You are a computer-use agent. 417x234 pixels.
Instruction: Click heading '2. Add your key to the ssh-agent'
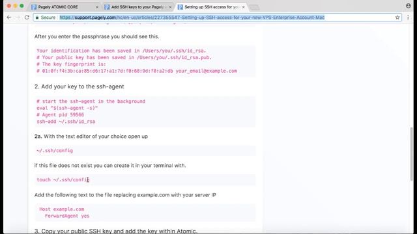[79, 86]
